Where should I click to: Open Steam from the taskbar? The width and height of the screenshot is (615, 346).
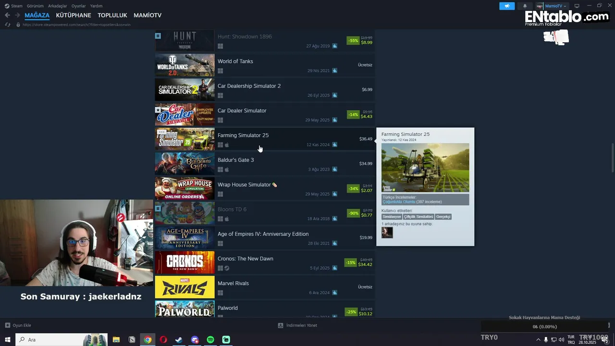tap(179, 340)
